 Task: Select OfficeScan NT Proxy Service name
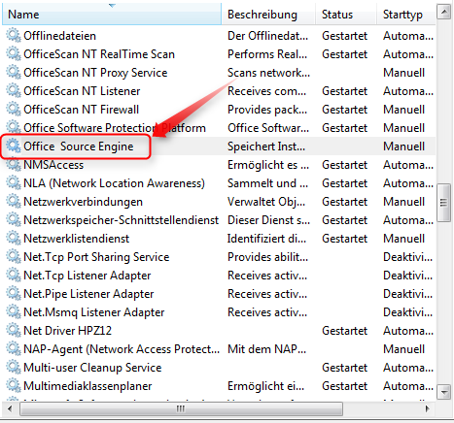tap(95, 73)
